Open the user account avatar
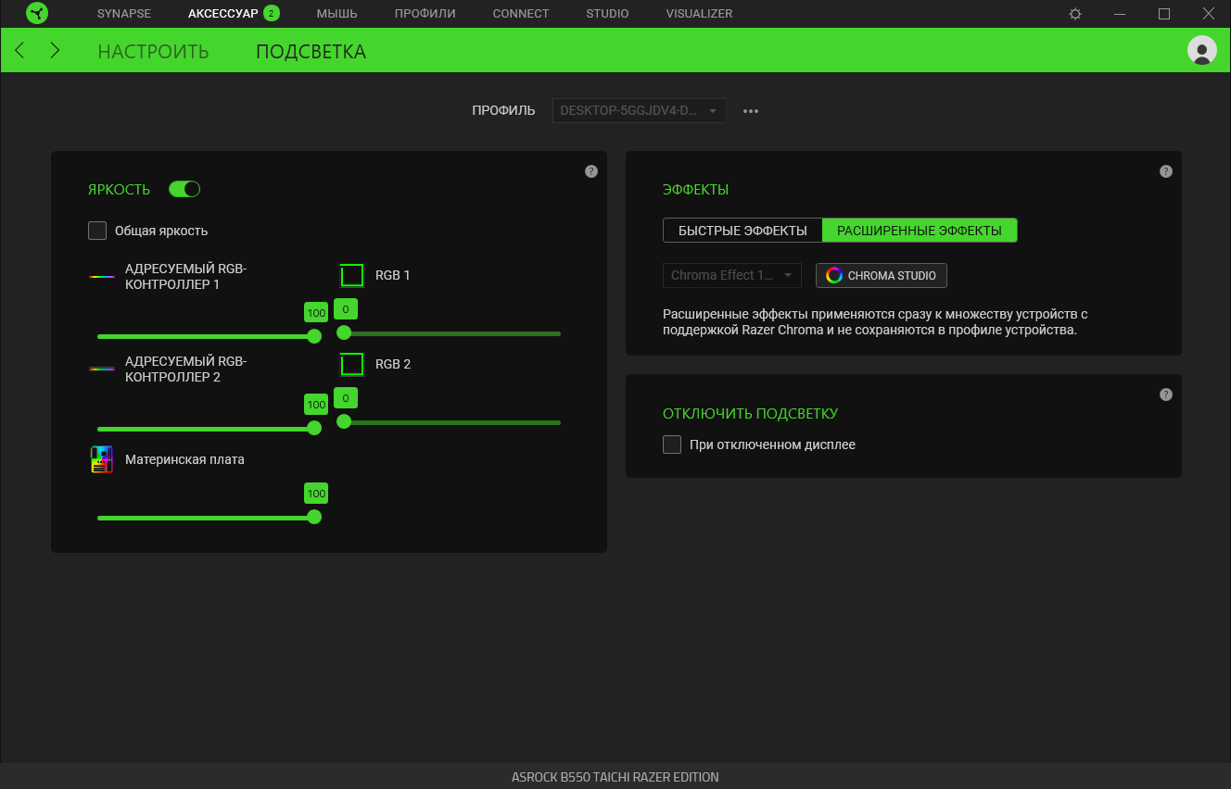This screenshot has width=1231, height=789. (x=1202, y=50)
